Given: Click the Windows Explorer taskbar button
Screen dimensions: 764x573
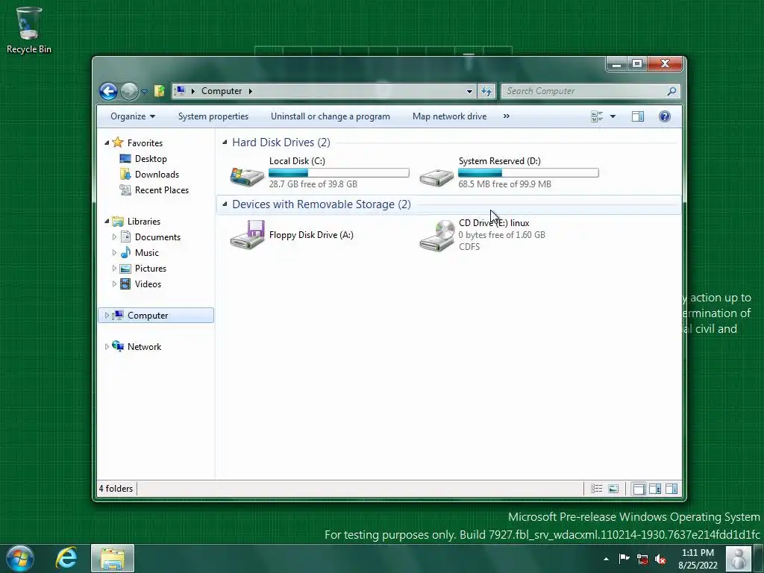Looking at the screenshot, I should coord(113,558).
